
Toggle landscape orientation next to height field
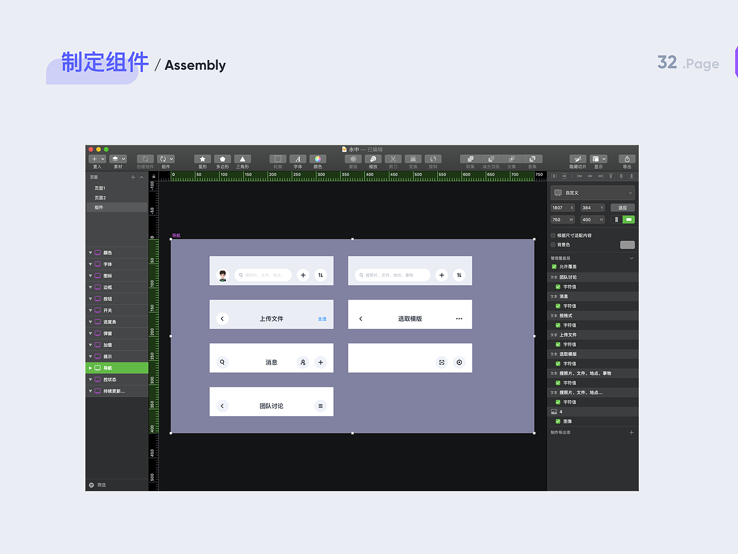pos(628,219)
